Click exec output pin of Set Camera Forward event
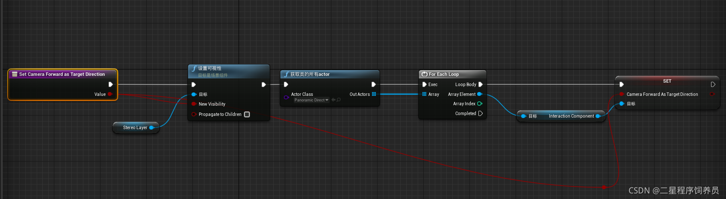The height and width of the screenshot is (199, 726). (111, 84)
